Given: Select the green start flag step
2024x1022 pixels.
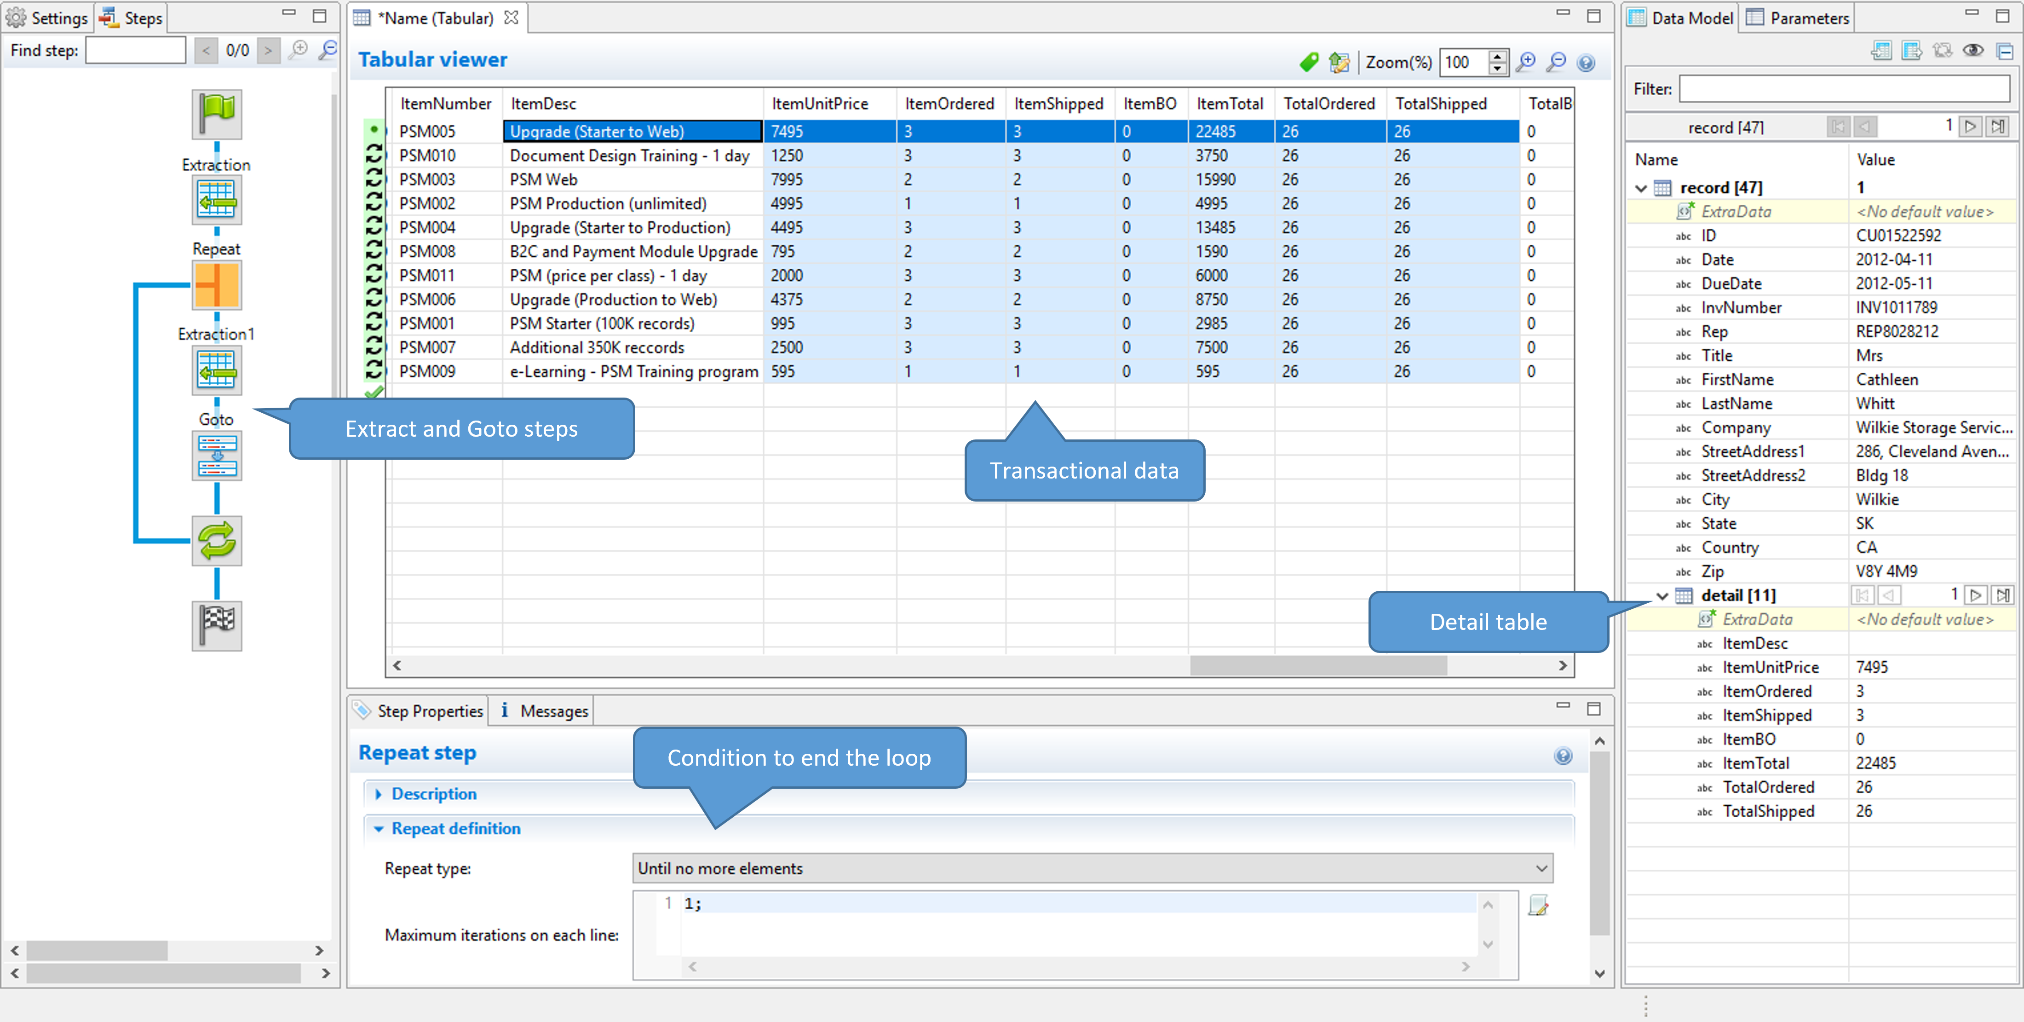Looking at the screenshot, I should (217, 115).
